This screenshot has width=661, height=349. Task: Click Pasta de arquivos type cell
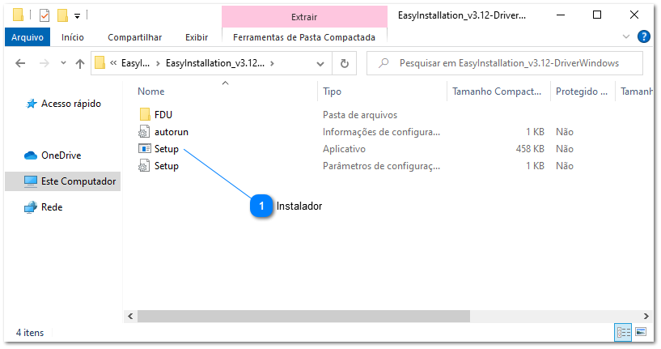pyautogui.click(x=360, y=115)
